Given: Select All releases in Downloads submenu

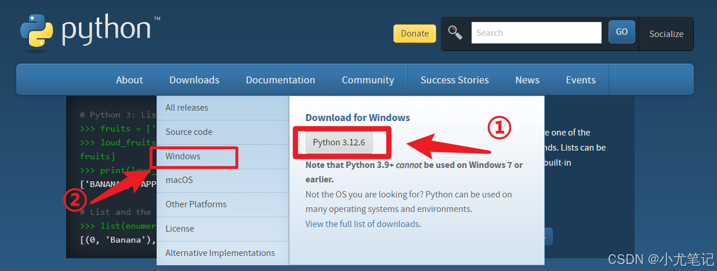Looking at the screenshot, I should pyautogui.click(x=223, y=108).
